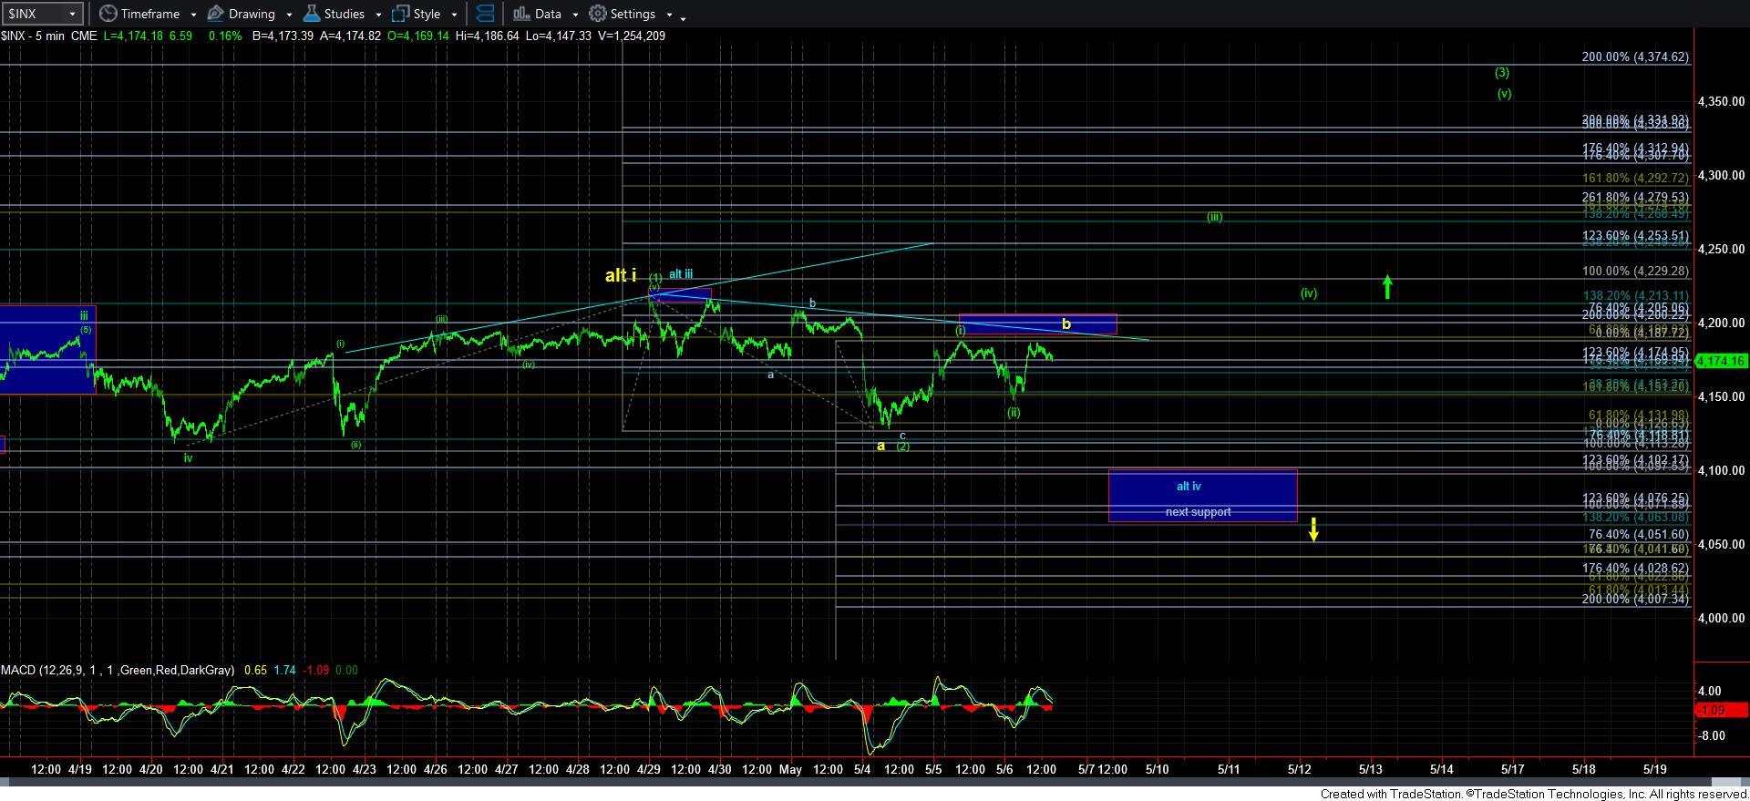Open the toolbar overflow arrow after Settings
The height and width of the screenshot is (801, 1750).
tap(684, 16)
